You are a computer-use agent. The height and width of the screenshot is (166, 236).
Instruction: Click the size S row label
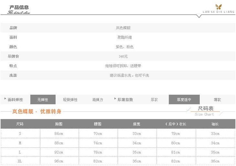coord(20,133)
